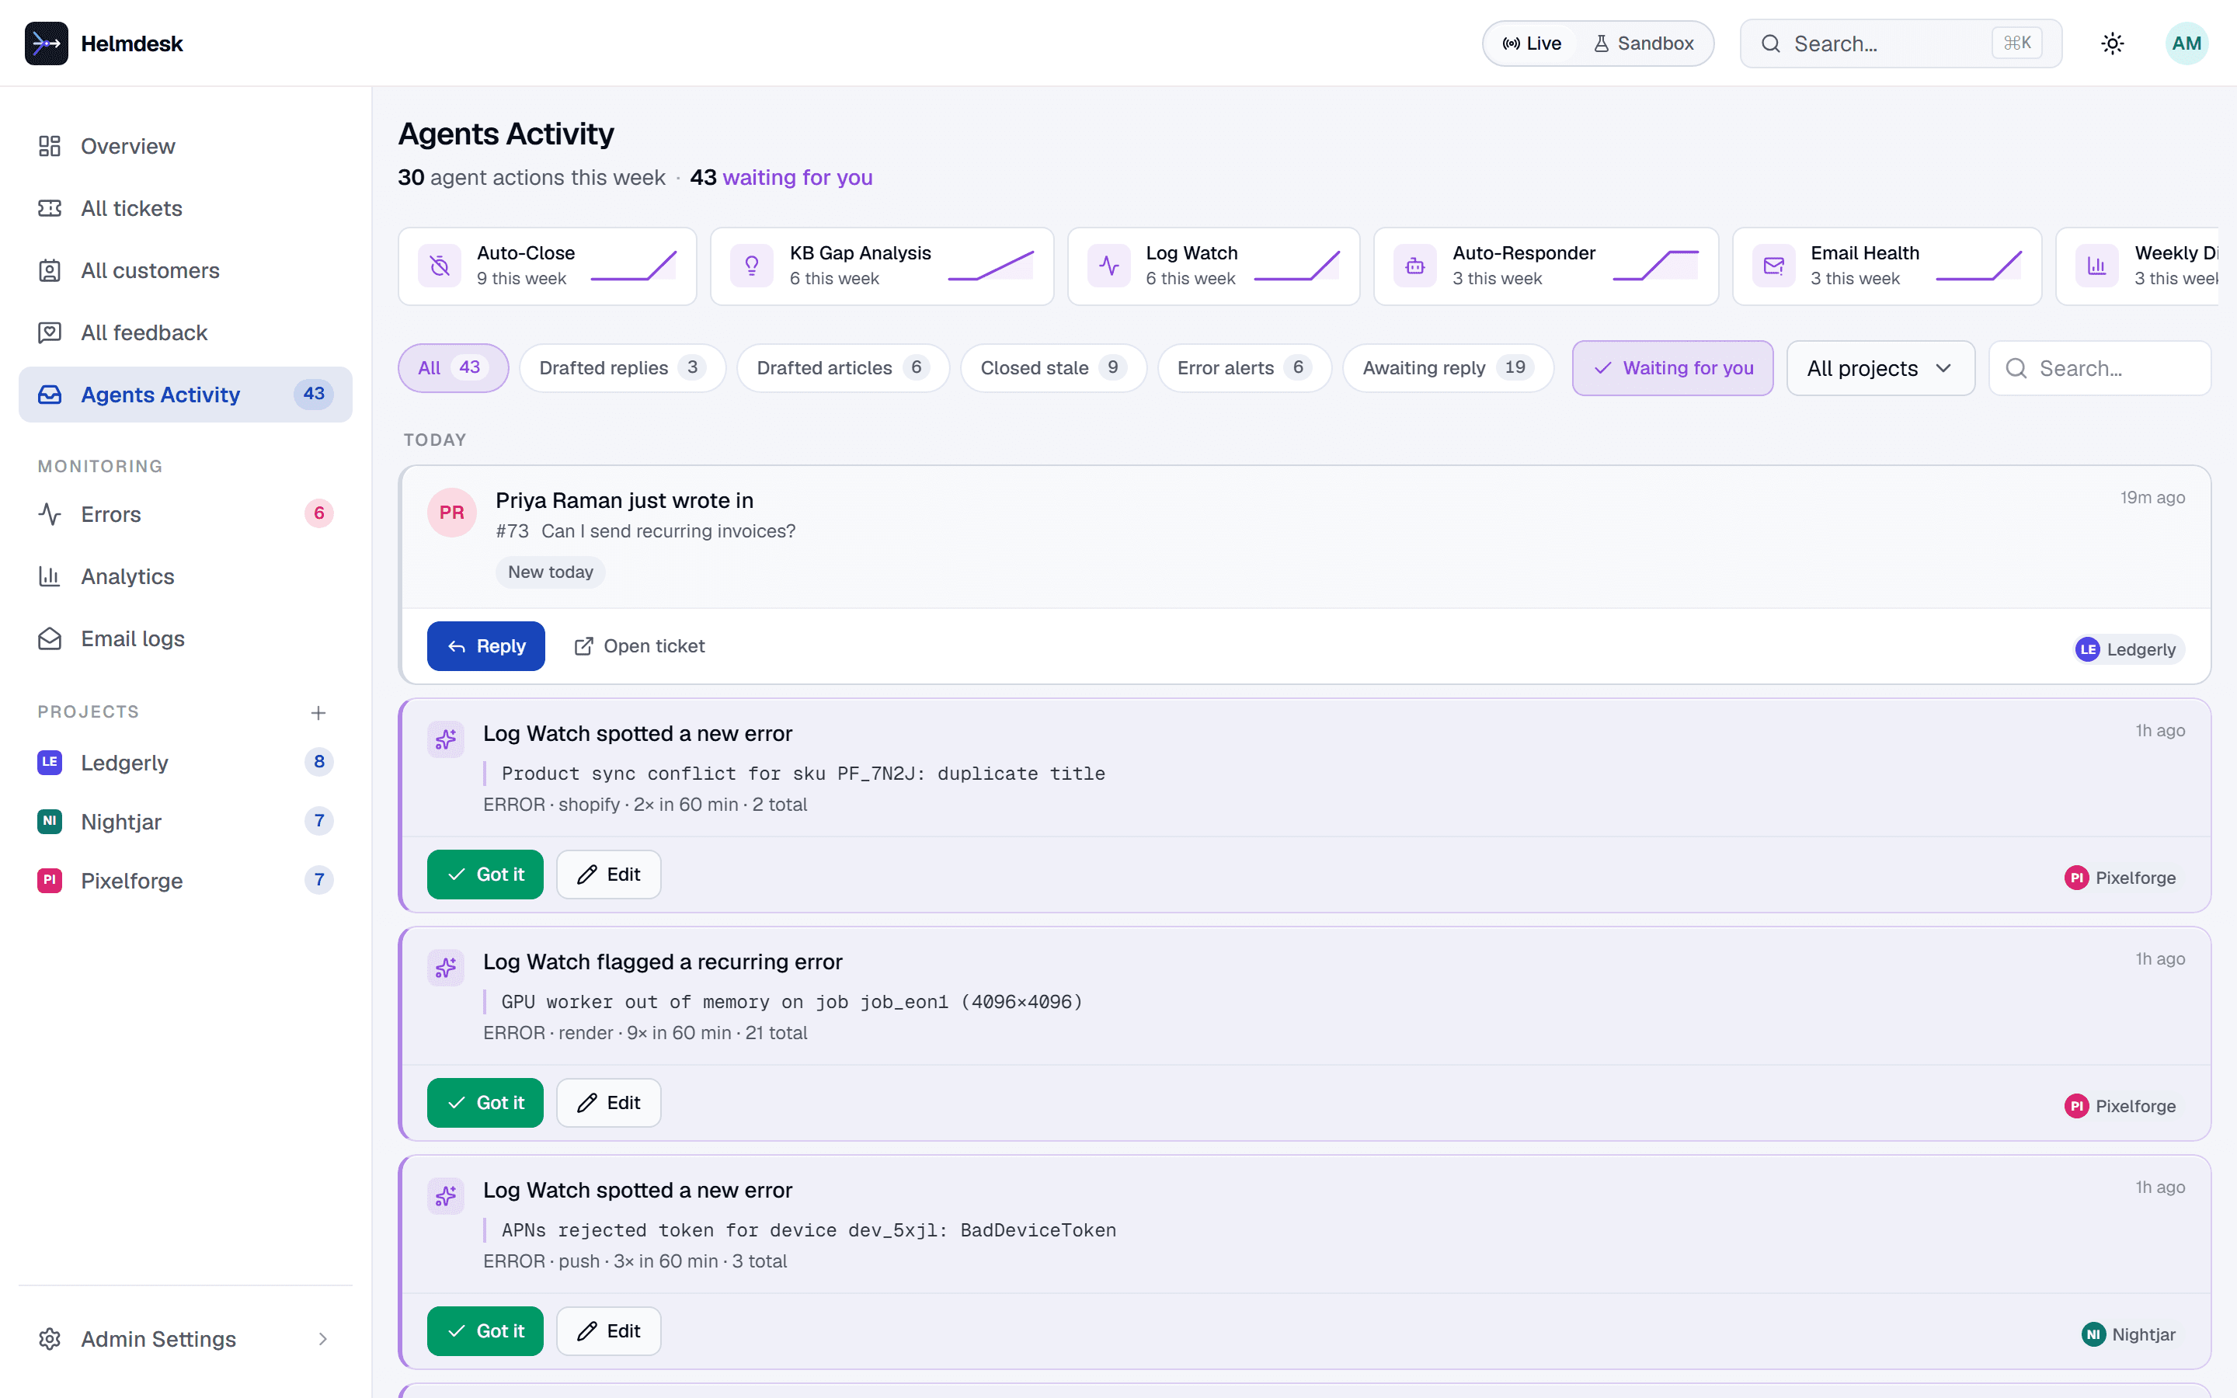The height and width of the screenshot is (1398, 2237).
Task: Click the Email Health envelope icon
Action: pos(1773,266)
